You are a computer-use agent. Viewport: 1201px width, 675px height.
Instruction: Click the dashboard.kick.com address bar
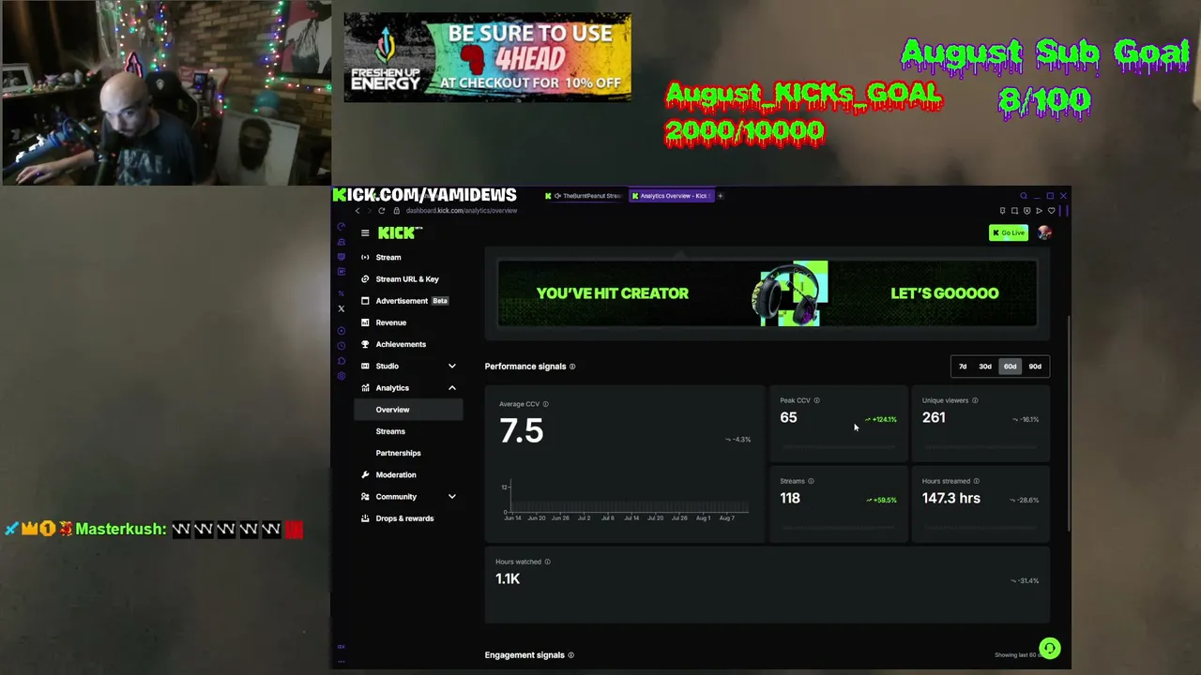pos(462,211)
